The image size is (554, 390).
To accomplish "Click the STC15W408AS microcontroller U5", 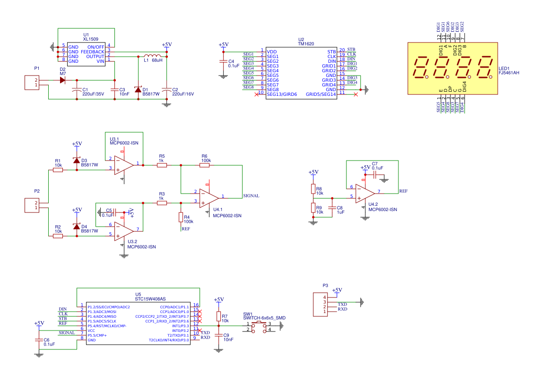I will (137, 323).
